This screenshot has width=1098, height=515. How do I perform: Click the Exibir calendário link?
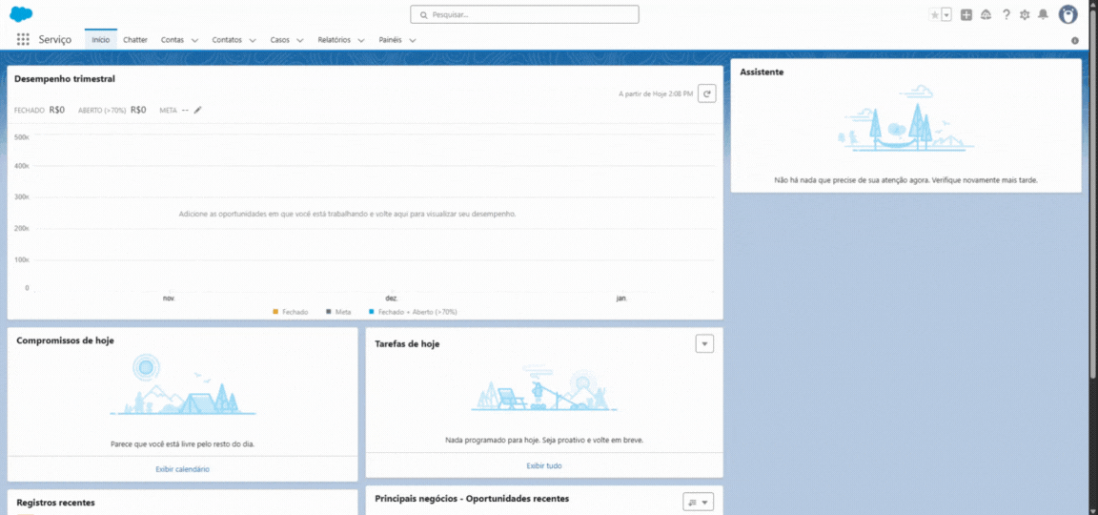coord(182,469)
